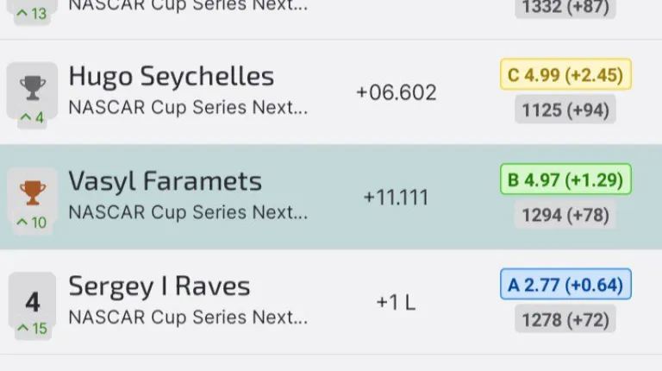
Task: Click the 1294 (+78) iRating badge
Action: pyautogui.click(x=565, y=215)
